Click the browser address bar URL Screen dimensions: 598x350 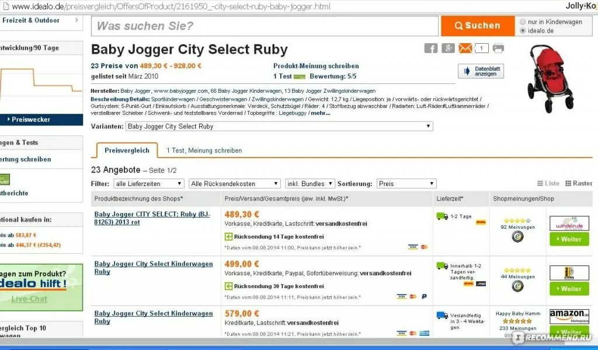click(171, 6)
